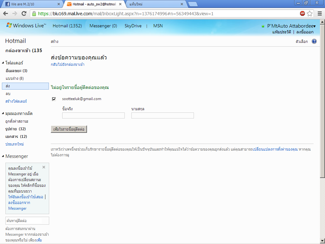The height and width of the screenshot is (244, 325).
Task: Click the page scrollbar up arrow
Action: (x=322, y=22)
